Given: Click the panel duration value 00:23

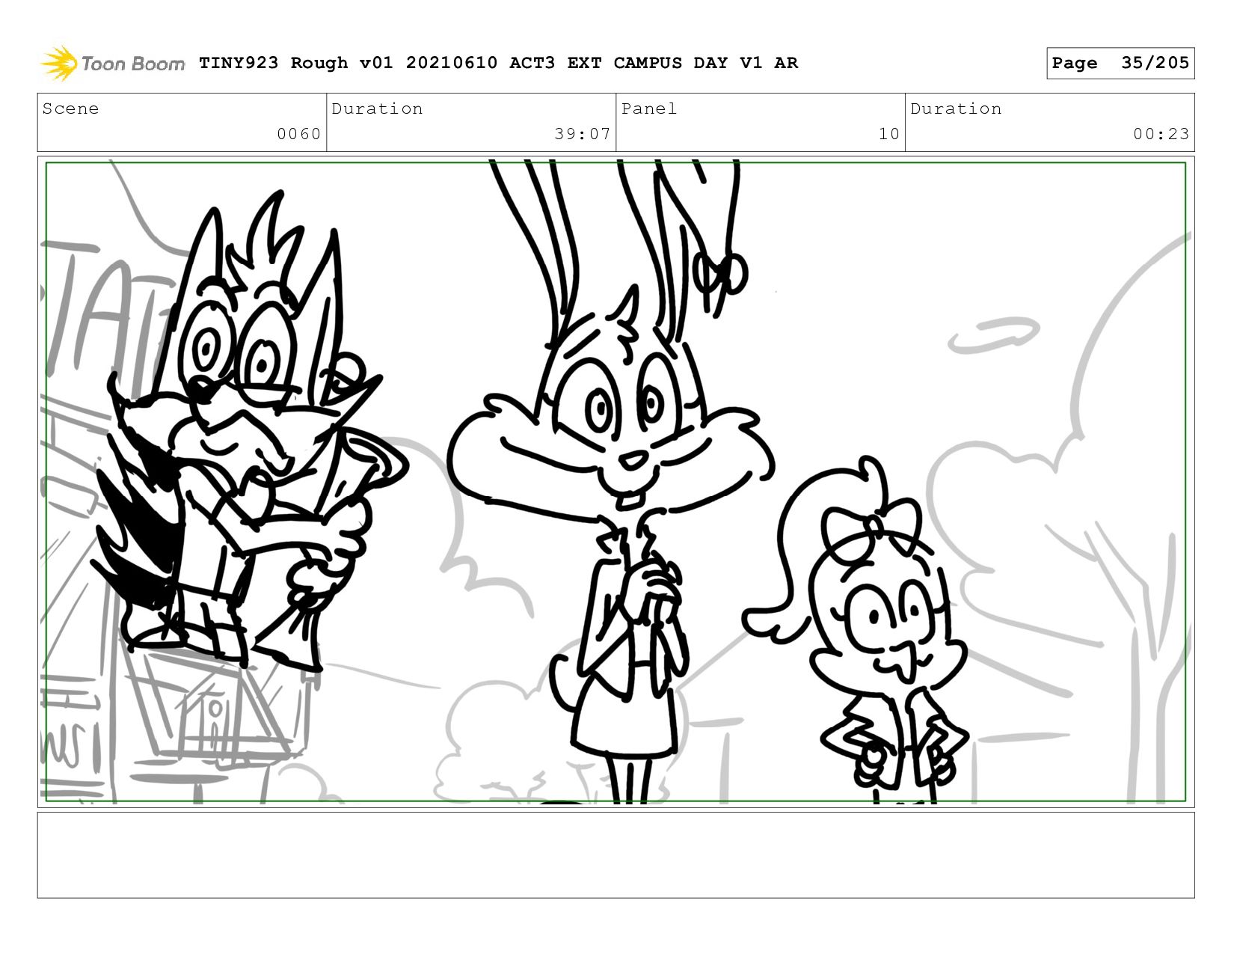Looking at the screenshot, I should [1161, 134].
